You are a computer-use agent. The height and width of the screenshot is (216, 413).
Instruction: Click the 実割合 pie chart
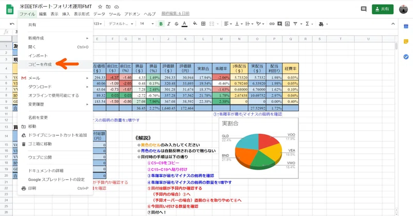[x=259, y=148]
